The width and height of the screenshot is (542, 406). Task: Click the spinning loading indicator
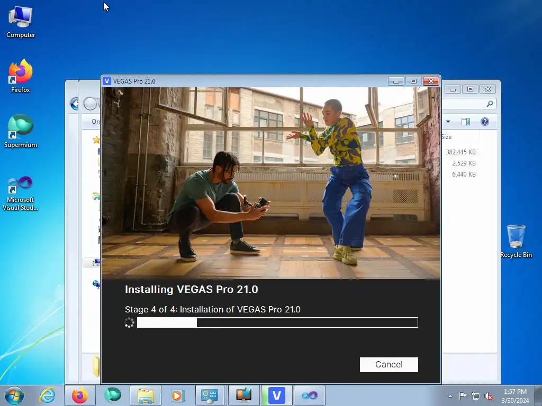(129, 322)
